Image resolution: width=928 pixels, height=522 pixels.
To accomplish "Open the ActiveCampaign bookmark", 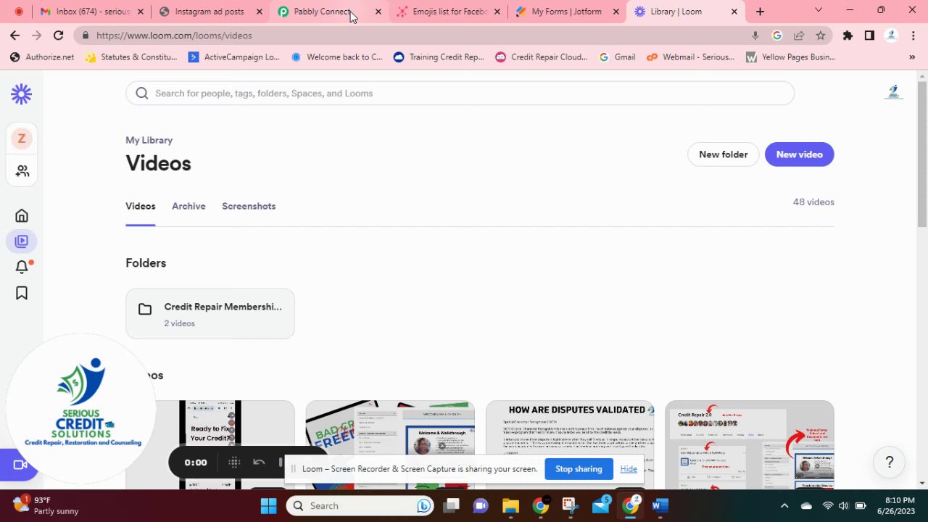I will [x=233, y=57].
